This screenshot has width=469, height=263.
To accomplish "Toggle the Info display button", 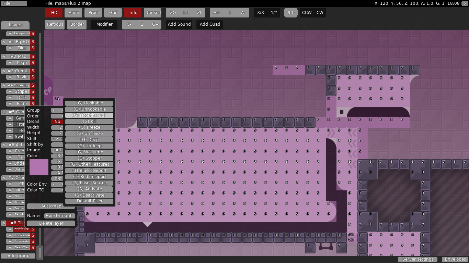I will coord(133,13).
